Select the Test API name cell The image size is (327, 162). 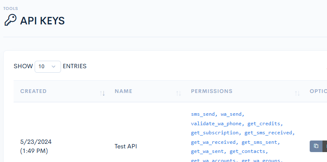[126, 146]
